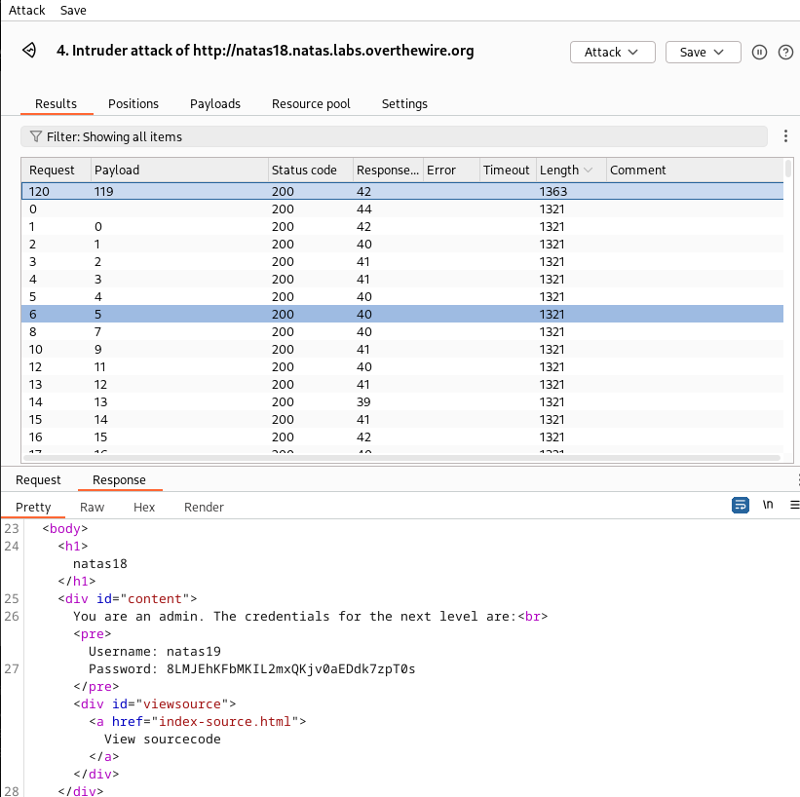This screenshot has height=797, width=800.
Task: Open the response viewer hamburger menu
Action: pos(794,505)
